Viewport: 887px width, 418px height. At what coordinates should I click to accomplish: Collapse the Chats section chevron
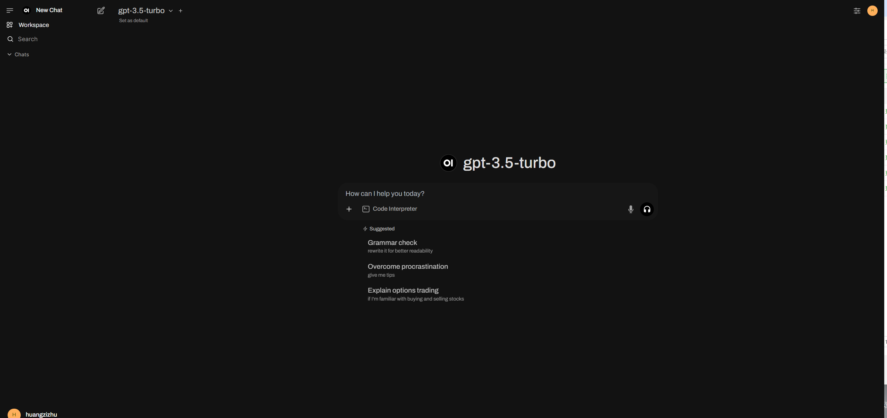click(x=9, y=55)
